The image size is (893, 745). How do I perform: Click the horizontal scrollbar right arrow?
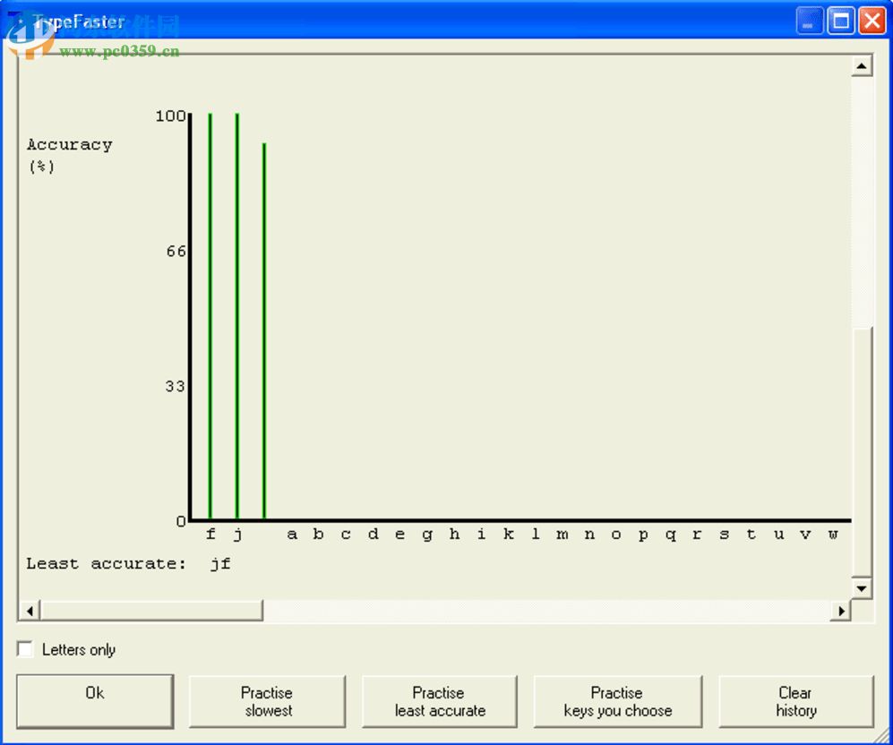click(841, 611)
